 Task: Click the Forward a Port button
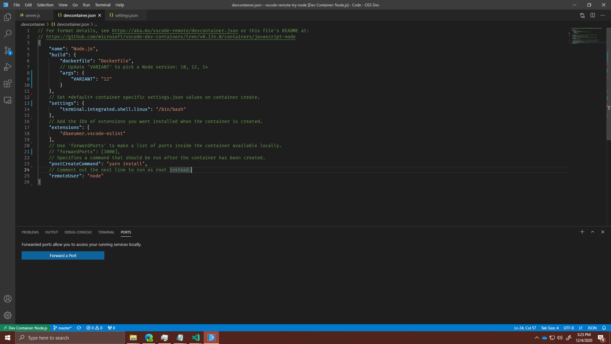(63, 255)
